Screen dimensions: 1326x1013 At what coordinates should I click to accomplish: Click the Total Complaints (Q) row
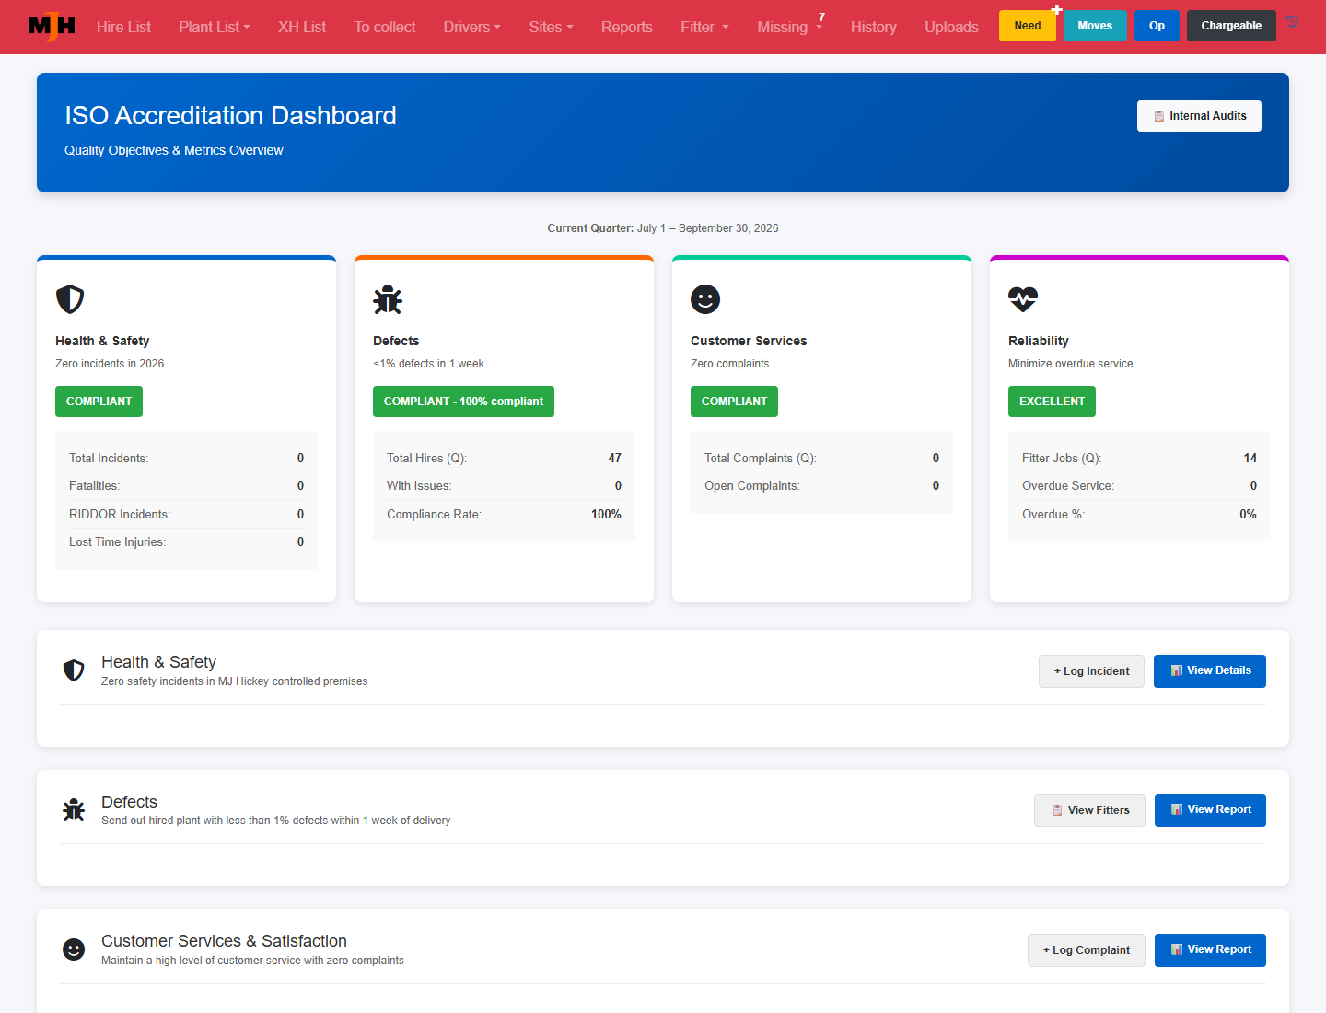tap(821, 459)
